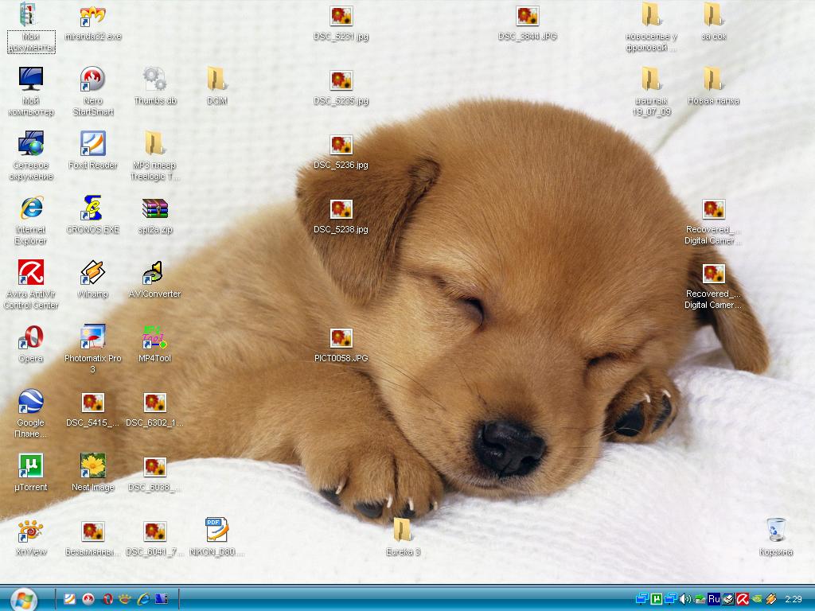Select the Winamp desktop shortcut
The height and width of the screenshot is (611, 815).
[93, 273]
